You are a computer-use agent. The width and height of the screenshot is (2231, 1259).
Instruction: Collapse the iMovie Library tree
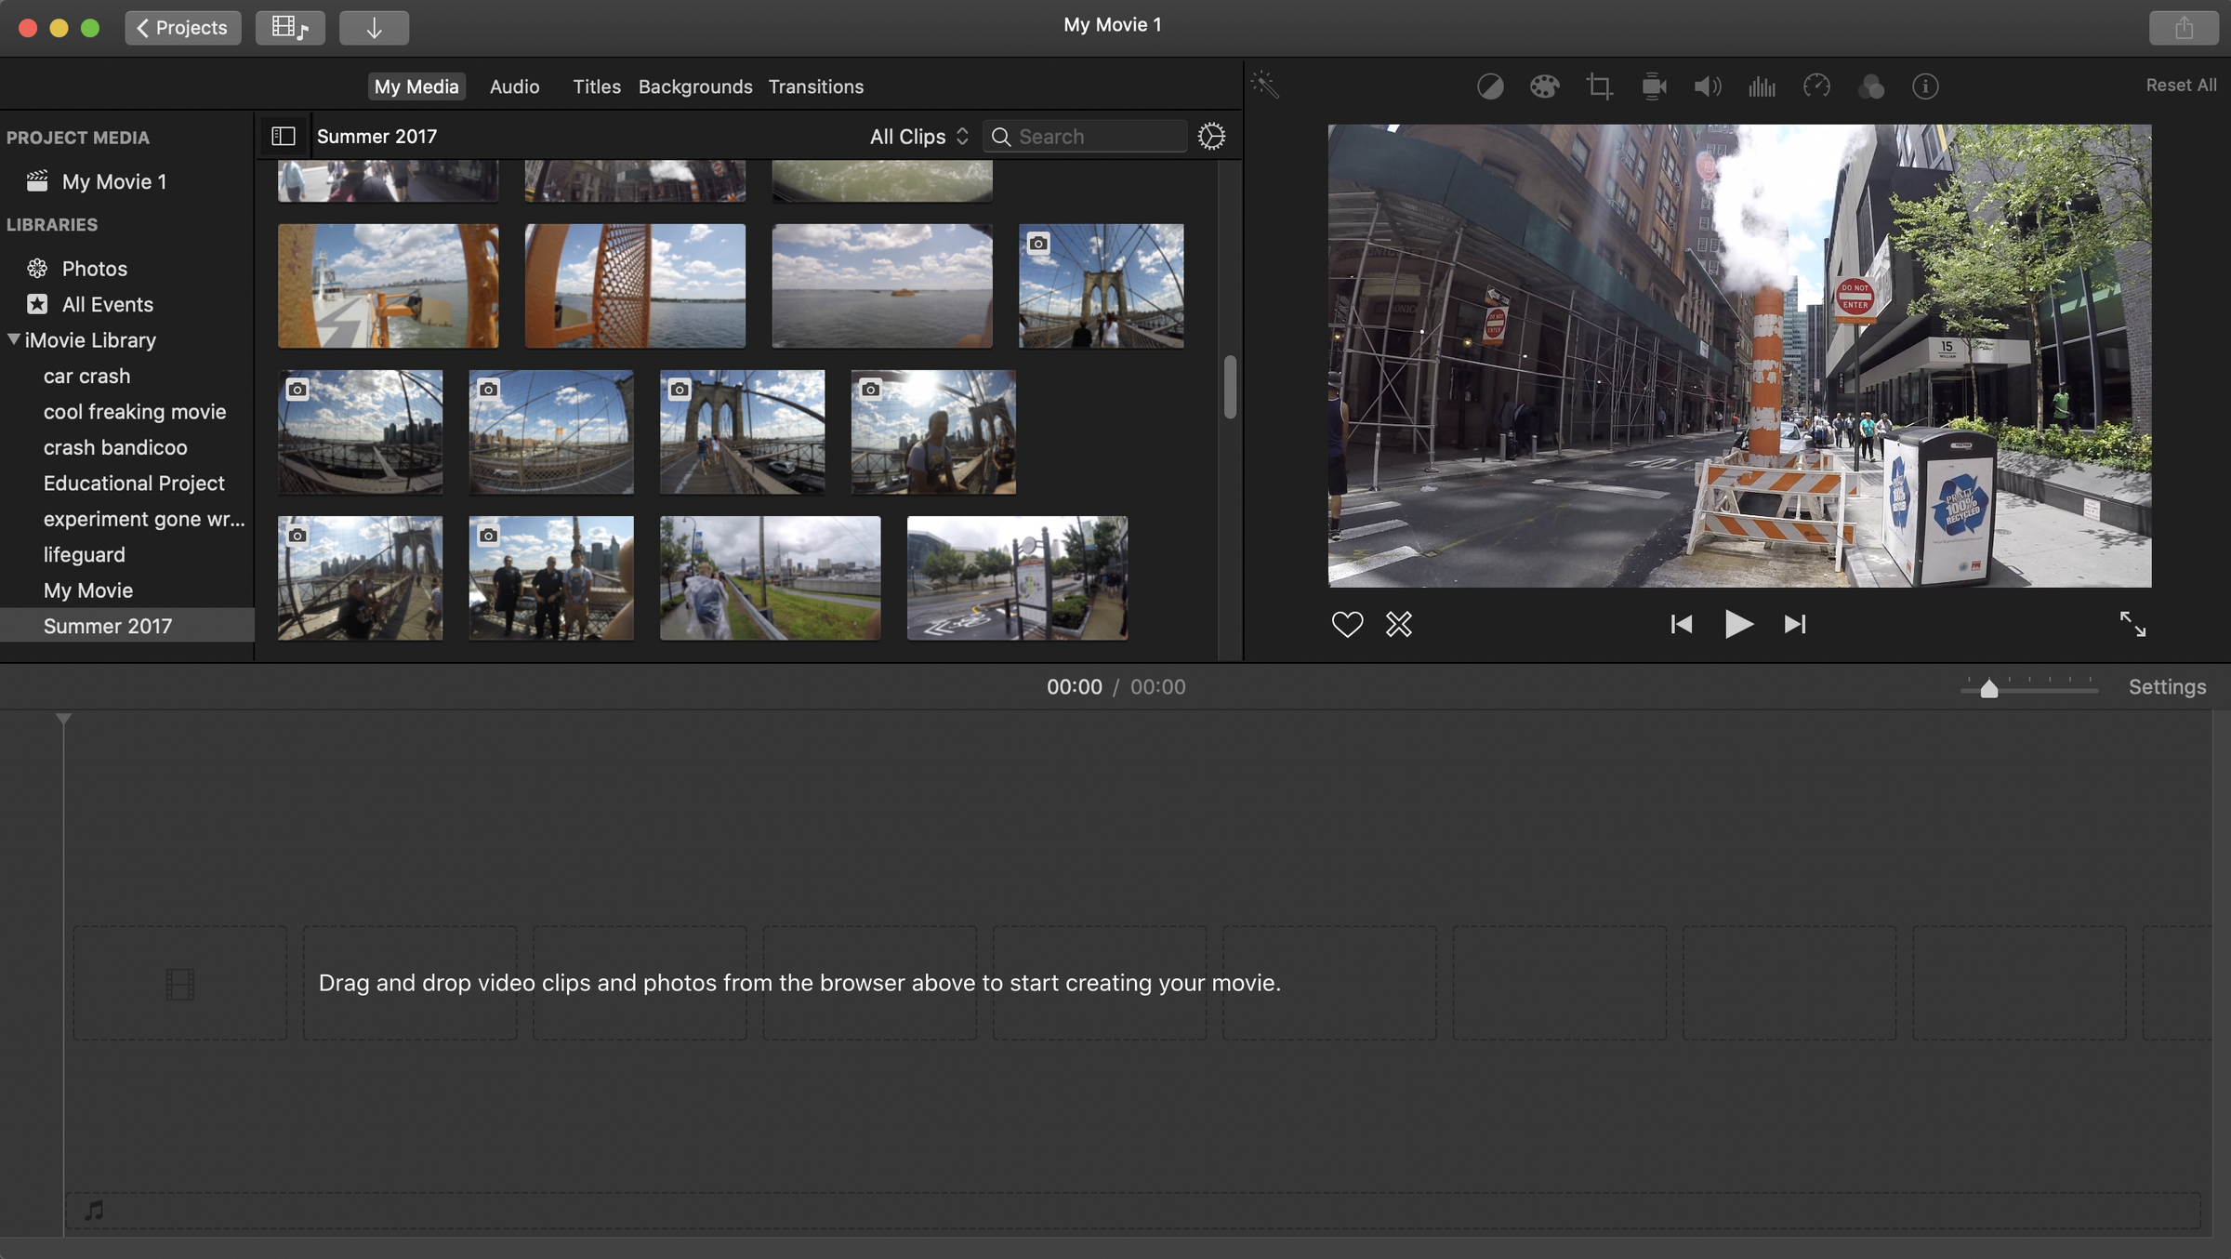tap(14, 338)
